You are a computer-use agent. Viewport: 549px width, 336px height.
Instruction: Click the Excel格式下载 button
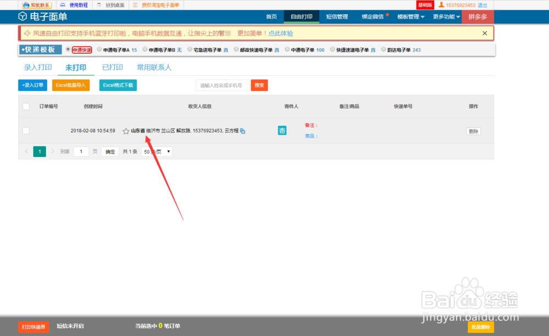point(118,86)
